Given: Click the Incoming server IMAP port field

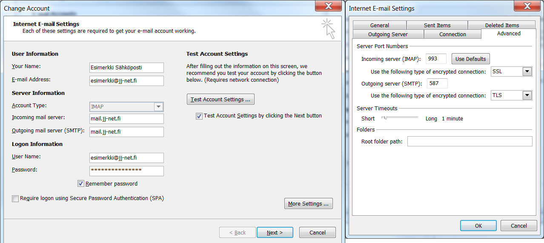Looking at the screenshot, I should click(x=435, y=59).
